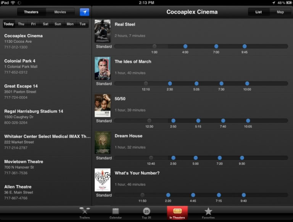Pick 50/50 12:30 past showtime dot
Screen dimensions: 293x222
(149, 121)
